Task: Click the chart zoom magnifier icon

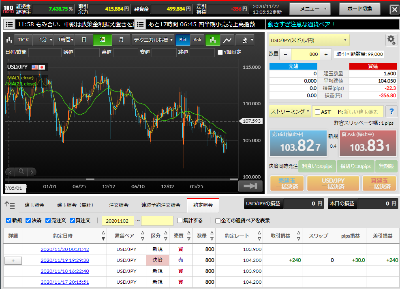Action: click(21, 172)
